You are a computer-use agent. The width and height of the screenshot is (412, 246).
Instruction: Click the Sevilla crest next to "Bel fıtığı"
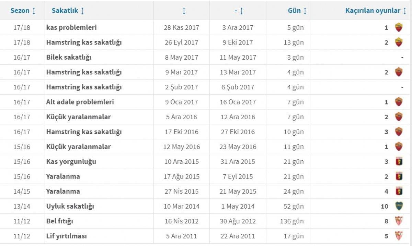(x=398, y=221)
